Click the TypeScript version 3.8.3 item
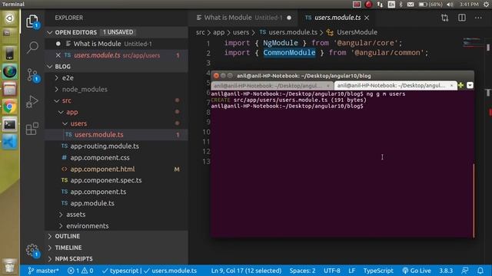This screenshot has width=492, height=276. 446,271
